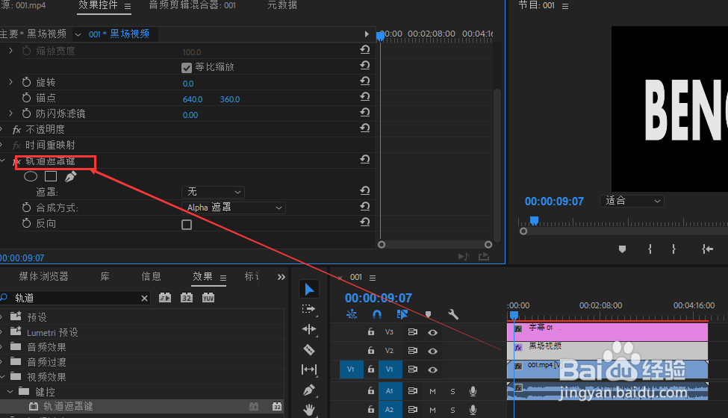Select the 字幕 01 clip on V3
Image resolution: width=728 pixels, height=418 pixels.
(607, 331)
